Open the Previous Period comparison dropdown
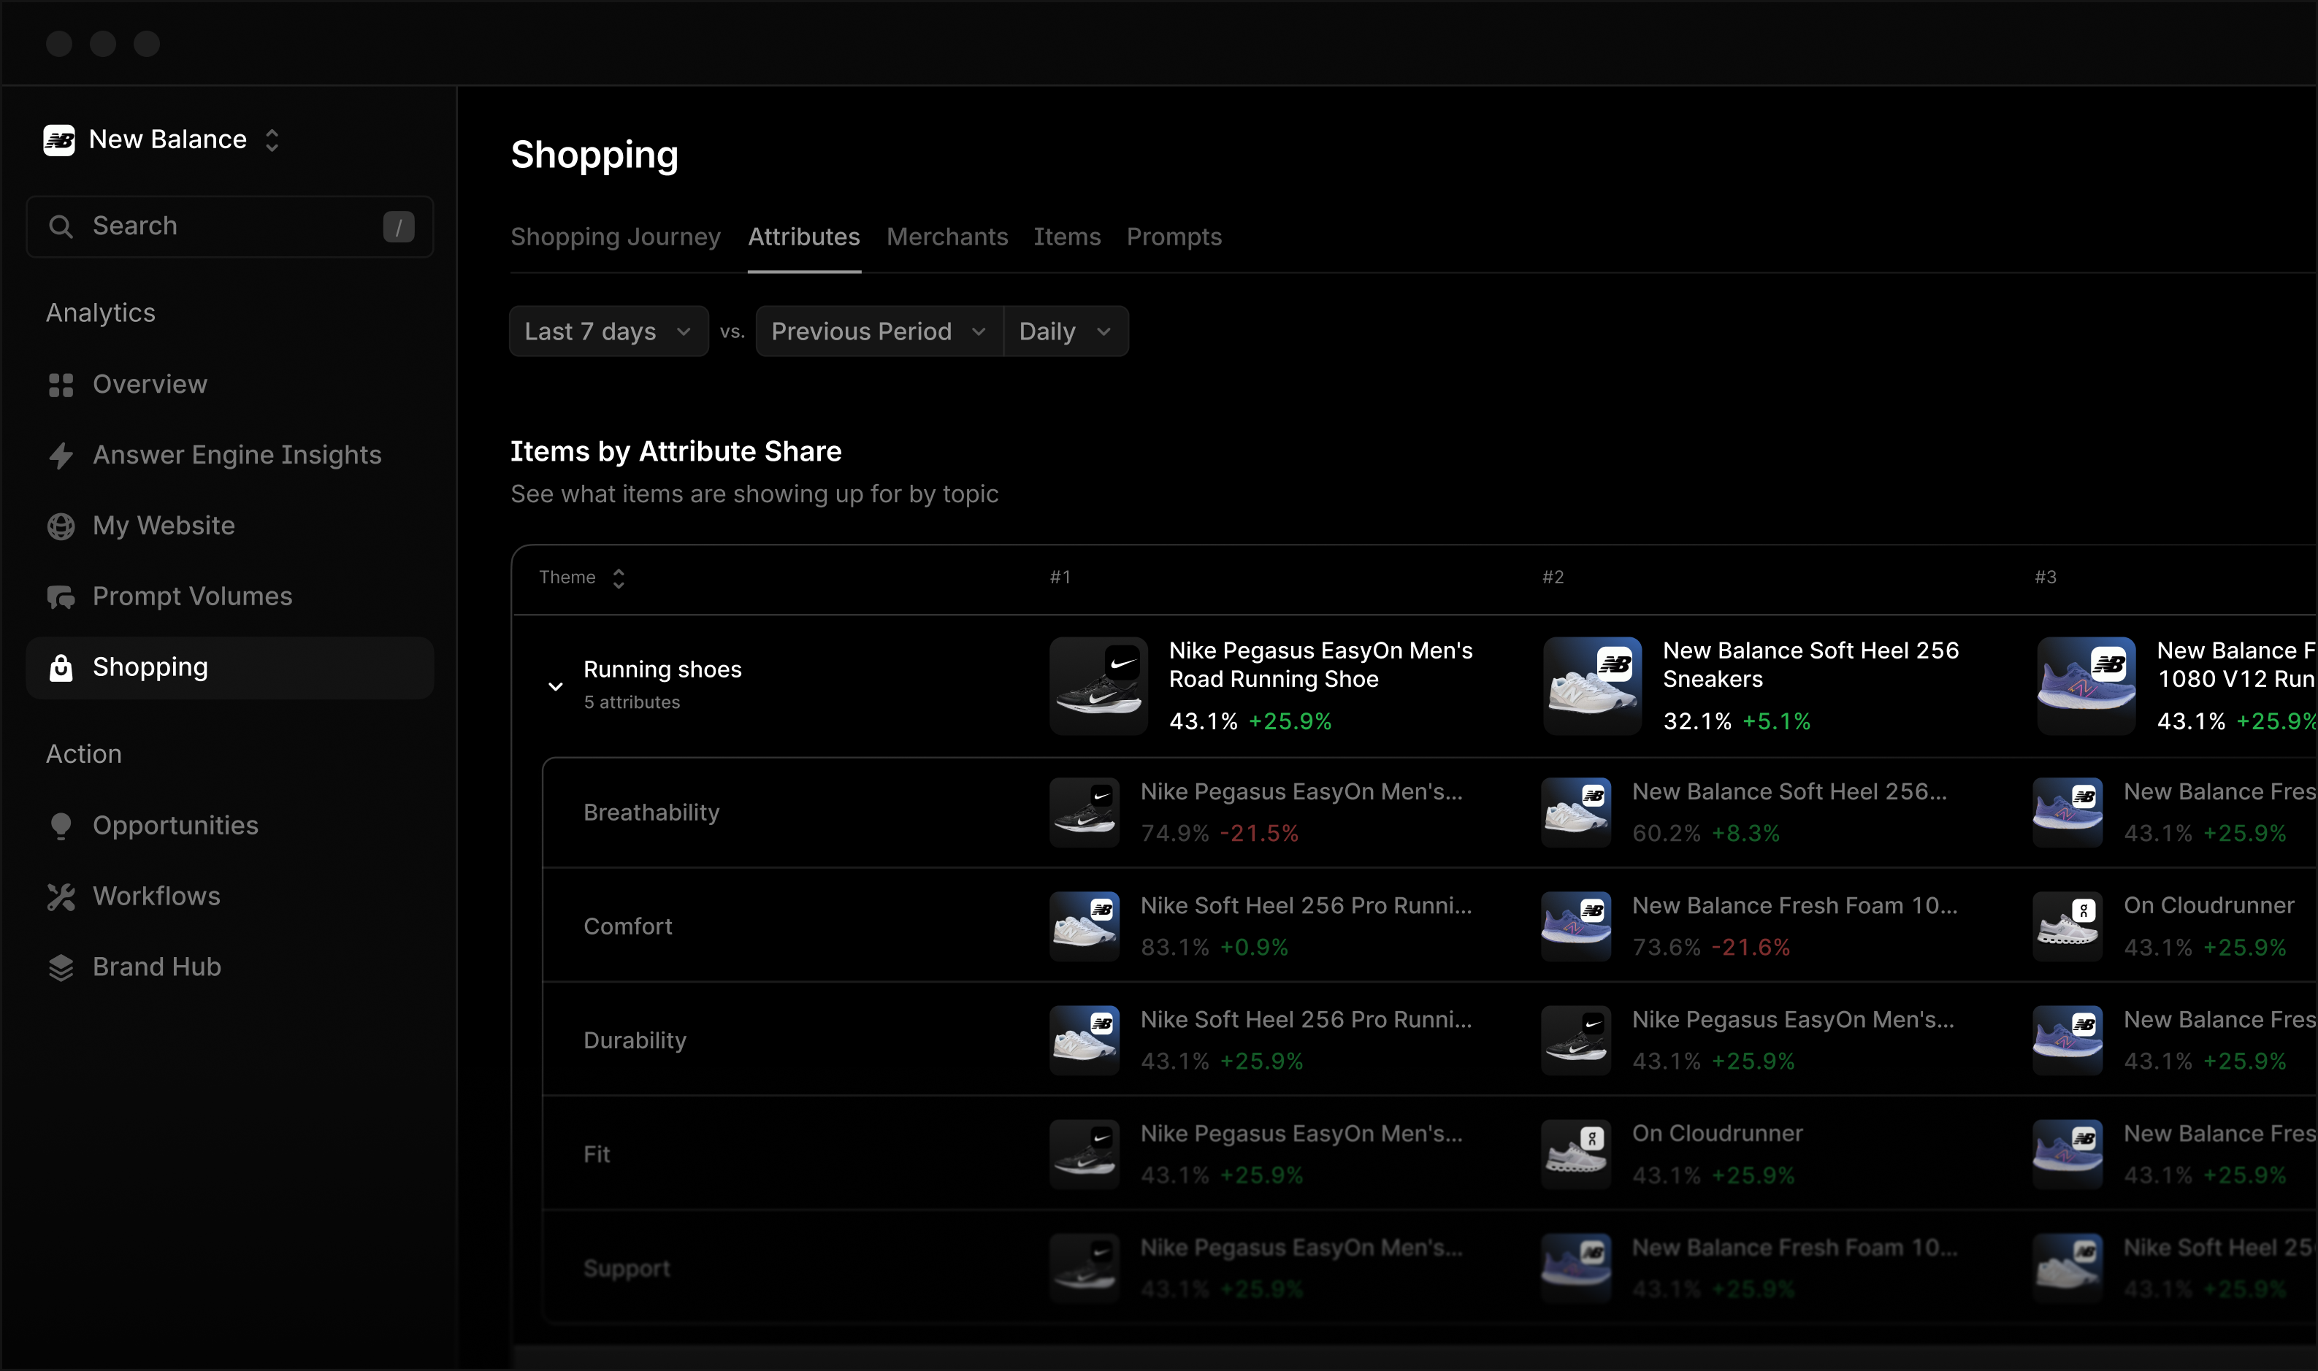The image size is (2318, 1371). [x=876, y=331]
